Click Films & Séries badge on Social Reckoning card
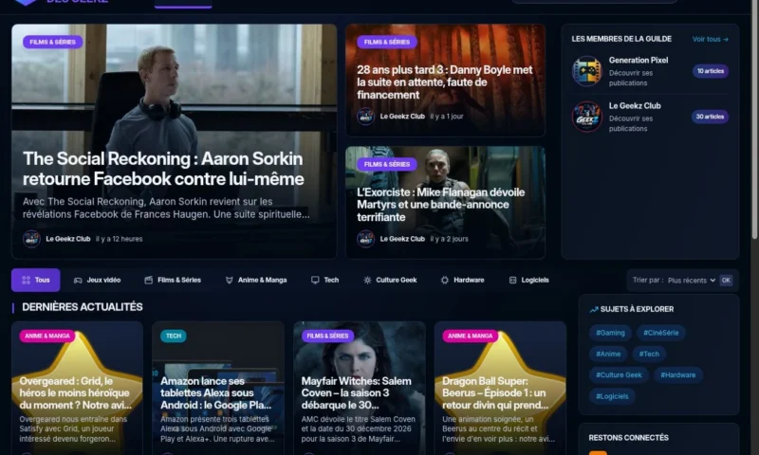This screenshot has height=455, width=759. pos(52,42)
